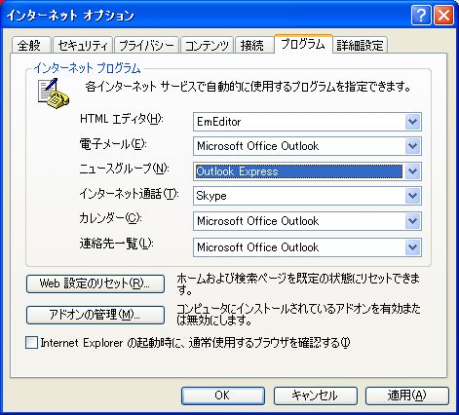Confirm with the OK button

click(223, 396)
